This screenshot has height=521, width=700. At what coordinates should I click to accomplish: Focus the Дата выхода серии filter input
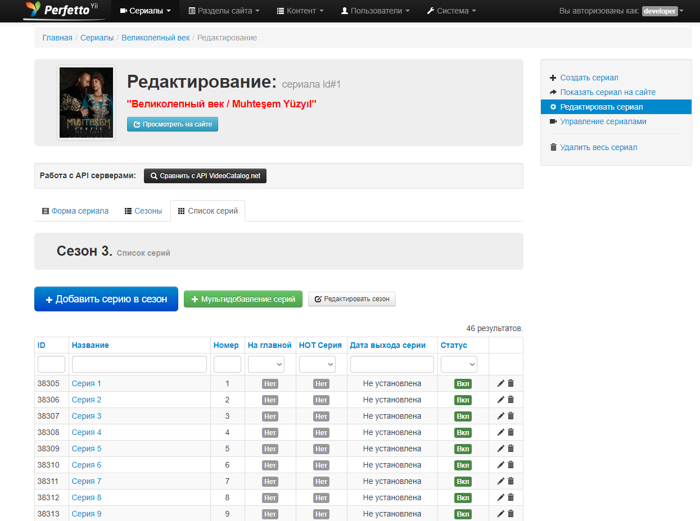(x=392, y=364)
